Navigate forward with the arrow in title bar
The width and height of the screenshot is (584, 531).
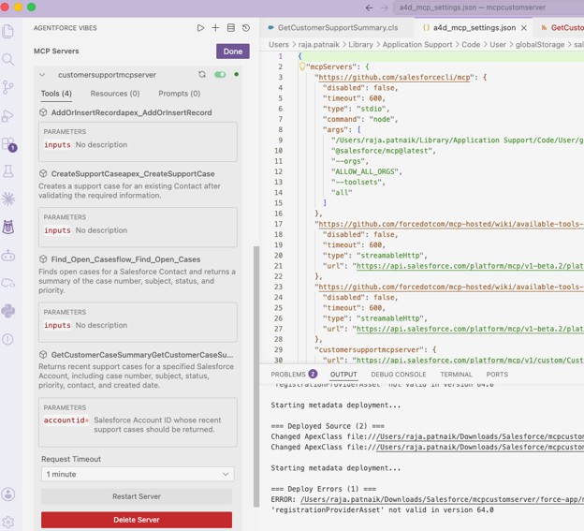pyautogui.click(x=385, y=7)
